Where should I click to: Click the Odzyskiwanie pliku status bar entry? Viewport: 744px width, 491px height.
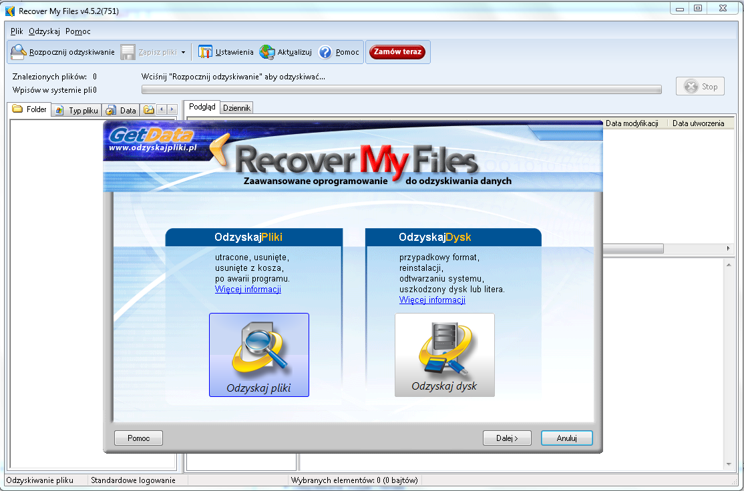tap(40, 480)
